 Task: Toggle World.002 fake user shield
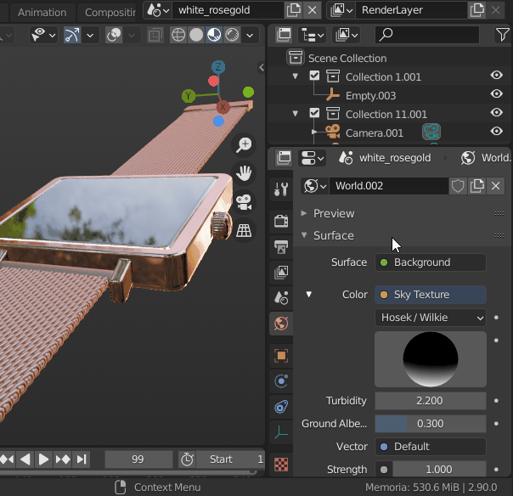[x=458, y=186]
